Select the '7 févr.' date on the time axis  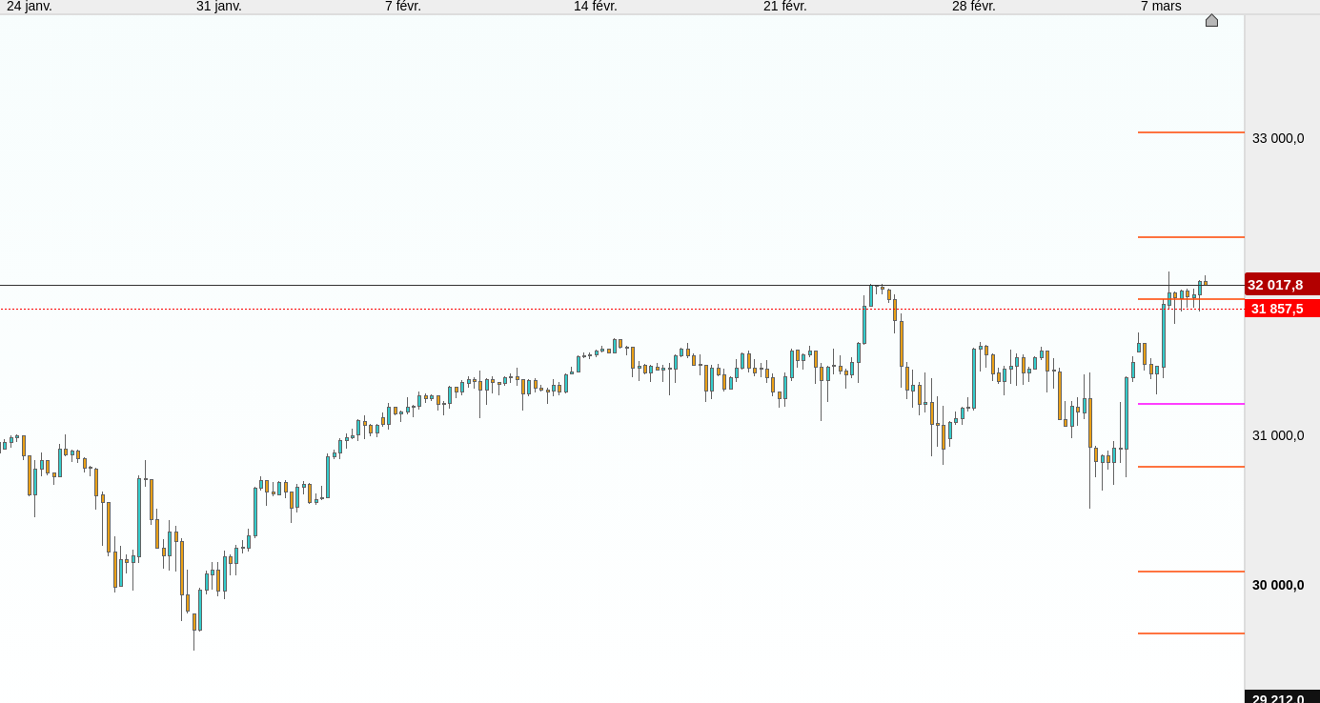pyautogui.click(x=403, y=7)
